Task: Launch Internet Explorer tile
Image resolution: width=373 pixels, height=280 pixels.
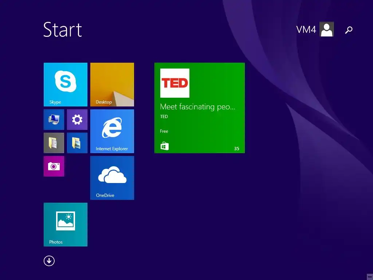Action: (x=112, y=131)
